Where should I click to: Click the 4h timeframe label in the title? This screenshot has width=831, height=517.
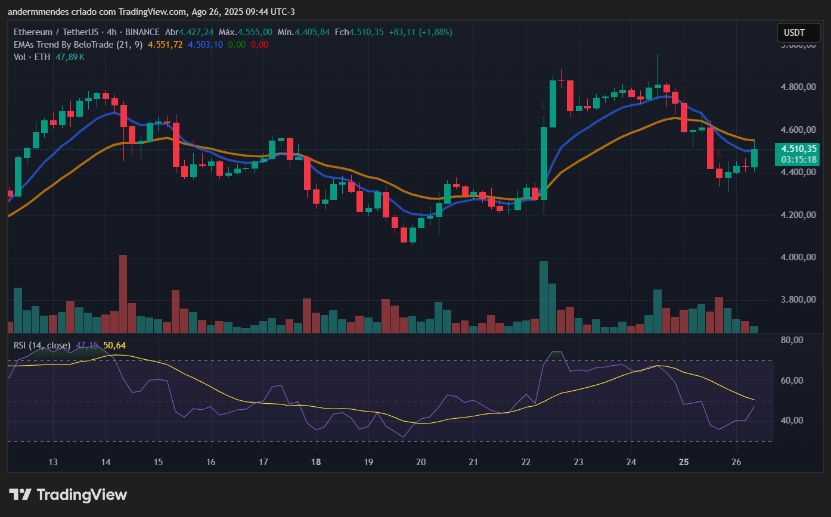[111, 32]
